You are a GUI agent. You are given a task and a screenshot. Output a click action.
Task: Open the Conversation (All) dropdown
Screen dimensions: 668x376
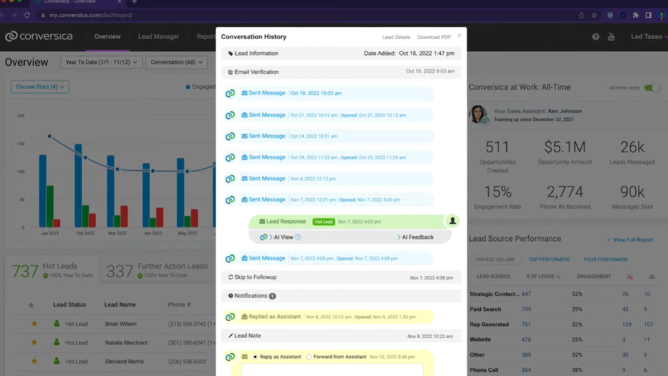click(176, 62)
